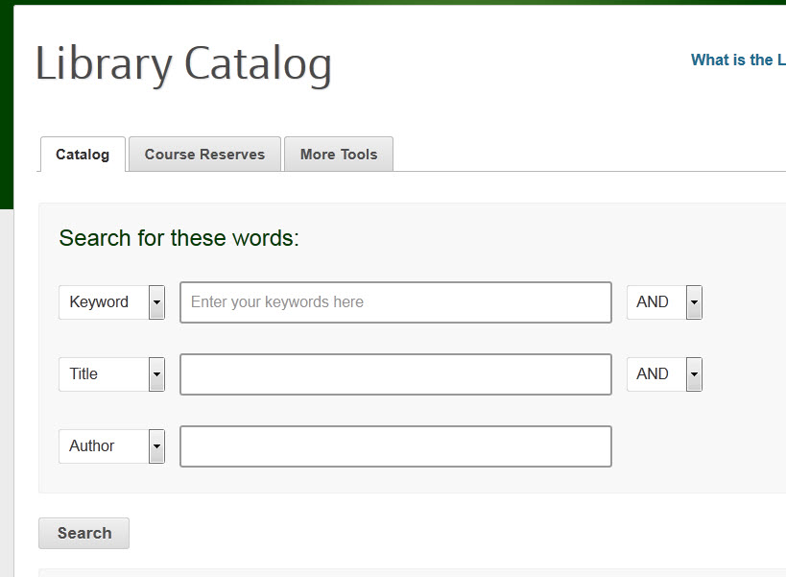This screenshot has height=577, width=786.
Task: Switch to the More Tools tab
Action: [338, 154]
